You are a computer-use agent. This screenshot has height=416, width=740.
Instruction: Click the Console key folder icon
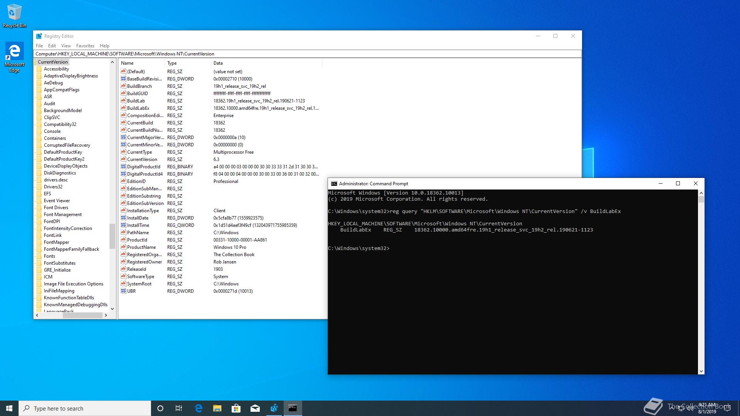[39, 131]
